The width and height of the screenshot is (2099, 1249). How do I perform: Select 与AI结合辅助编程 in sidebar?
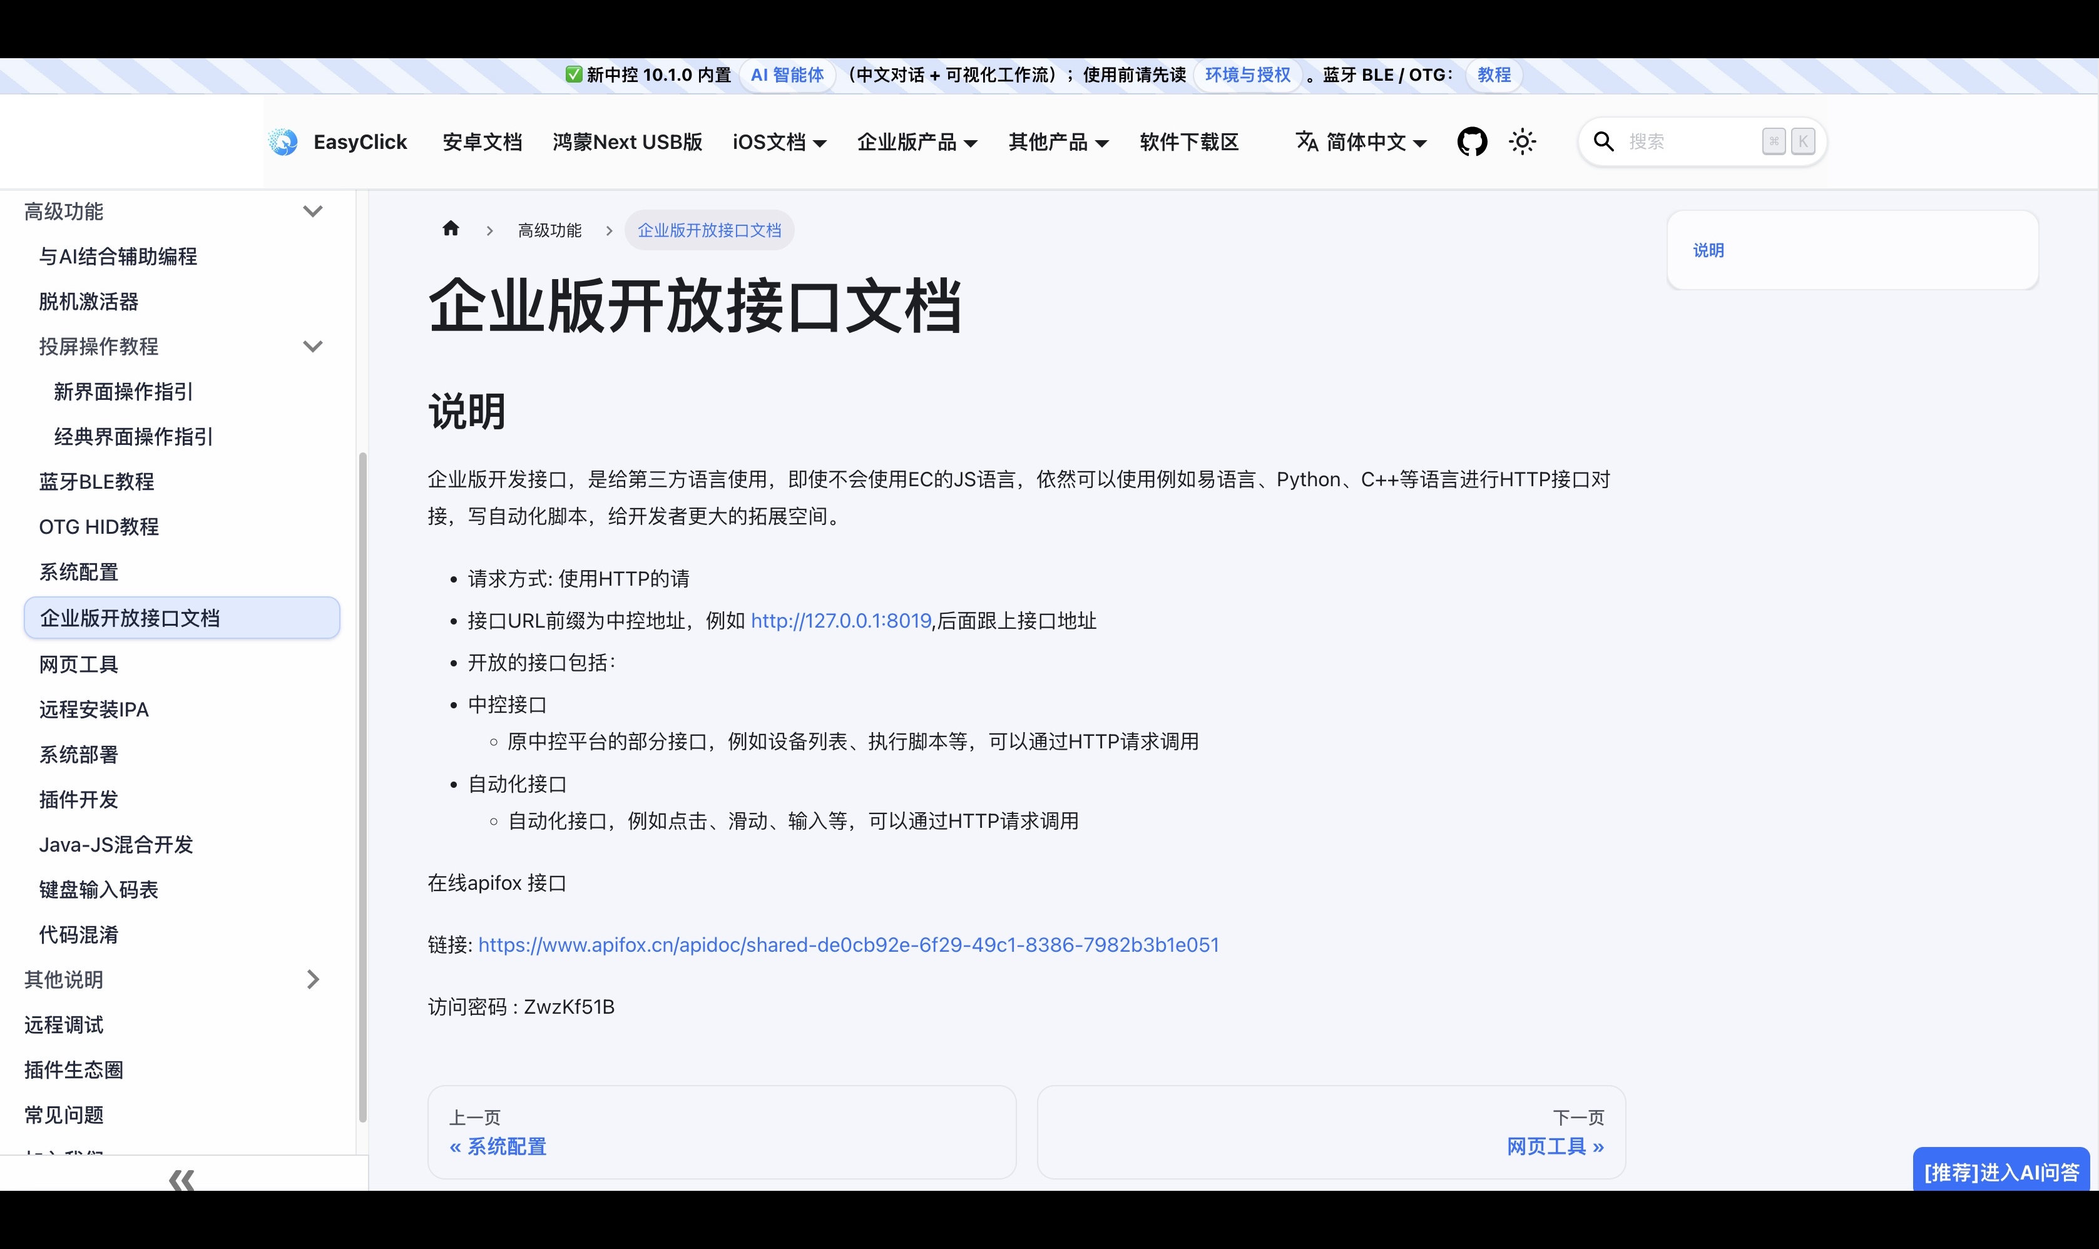coord(118,257)
